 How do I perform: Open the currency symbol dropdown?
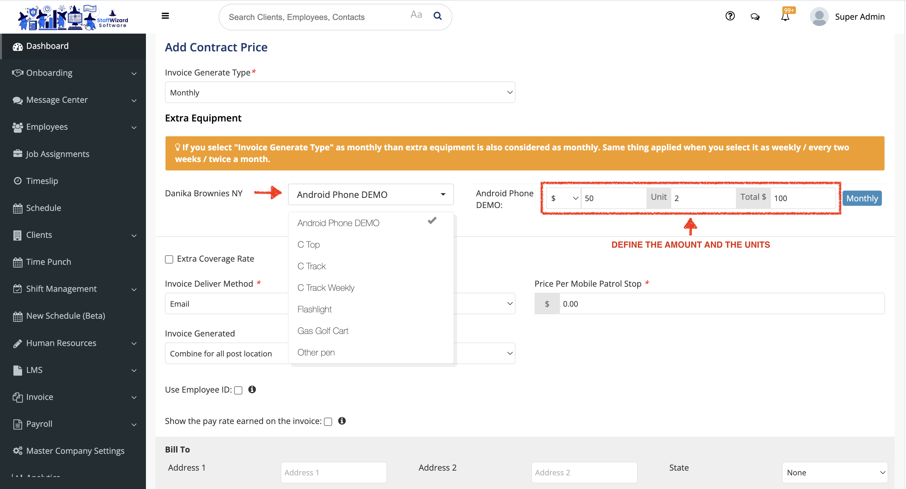[563, 198]
